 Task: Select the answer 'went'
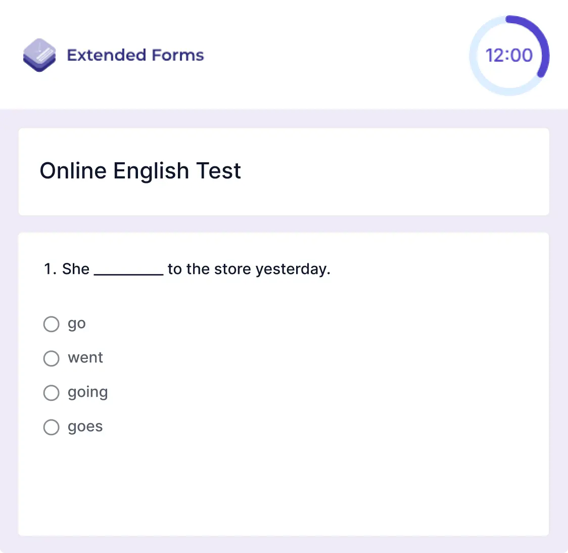(51, 358)
